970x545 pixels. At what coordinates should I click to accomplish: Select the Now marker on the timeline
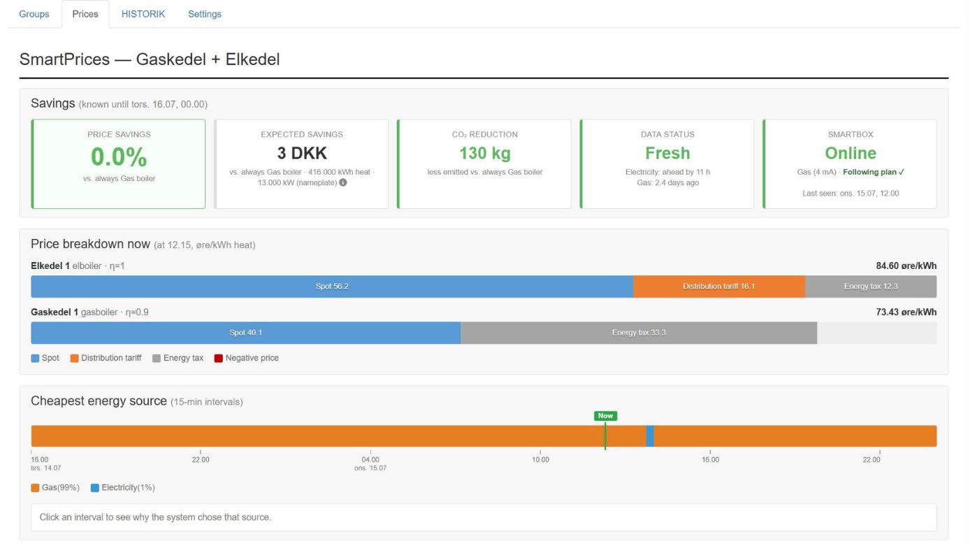coord(605,416)
